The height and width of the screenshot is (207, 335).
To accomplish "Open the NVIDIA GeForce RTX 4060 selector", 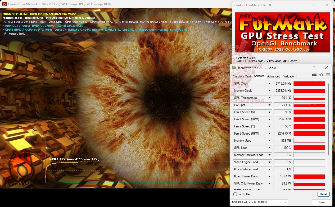I will (x=259, y=202).
